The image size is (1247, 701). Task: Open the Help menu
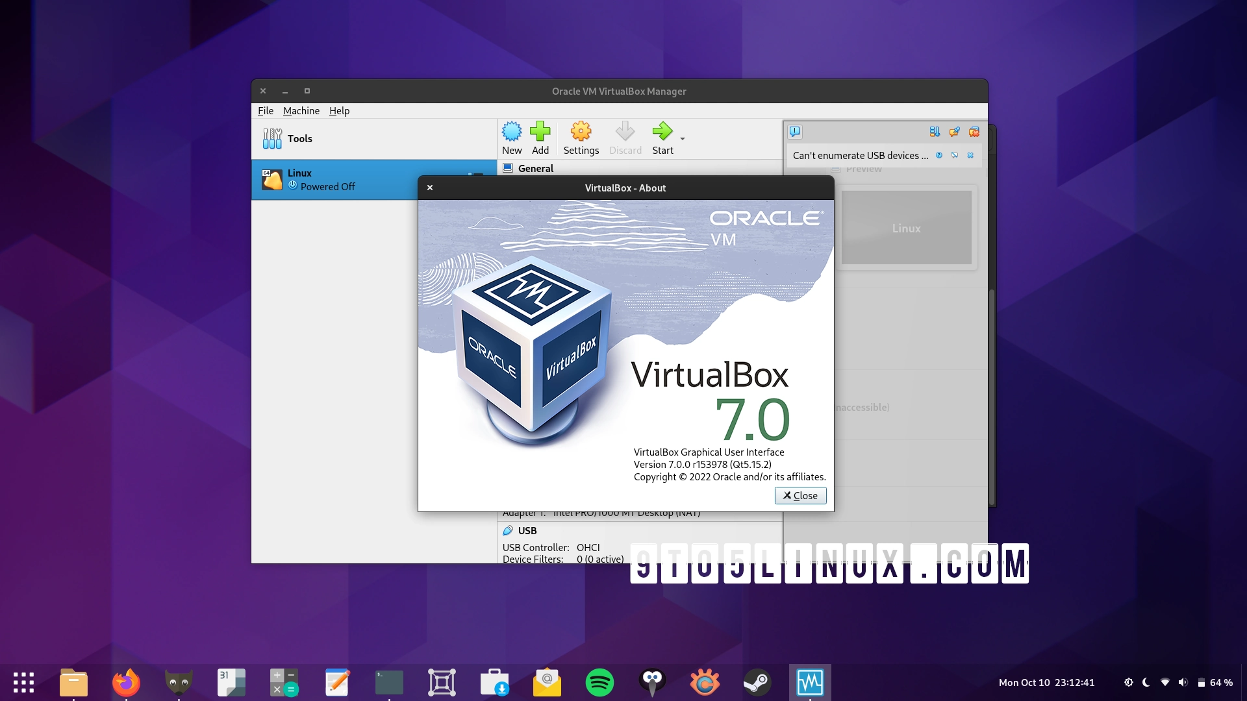(x=339, y=111)
